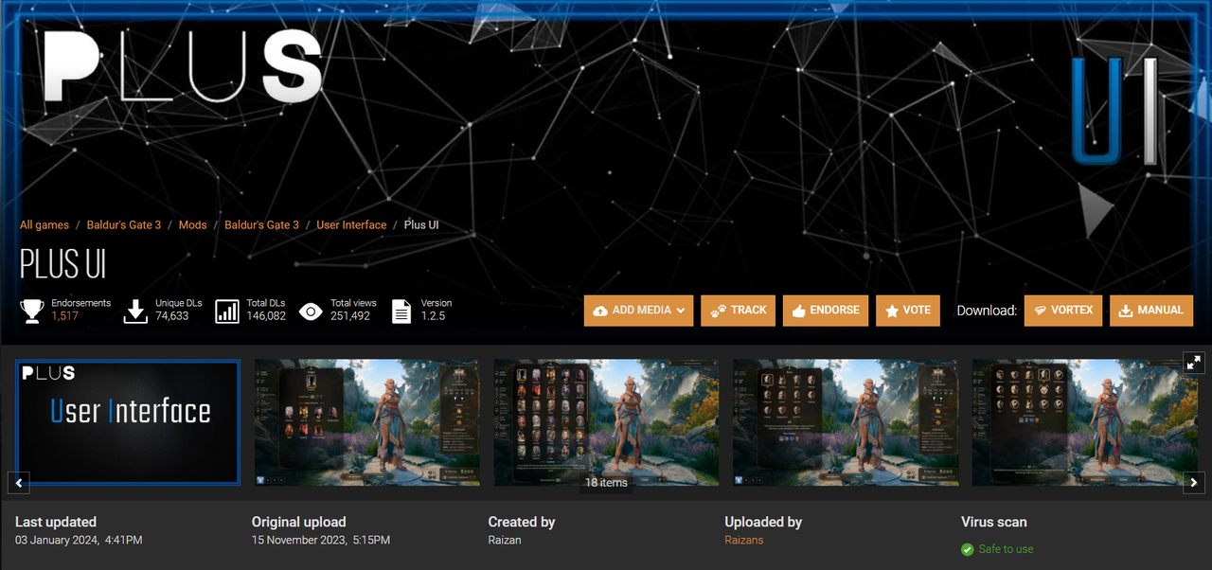
Task: Track this mod
Action: pyautogui.click(x=738, y=311)
